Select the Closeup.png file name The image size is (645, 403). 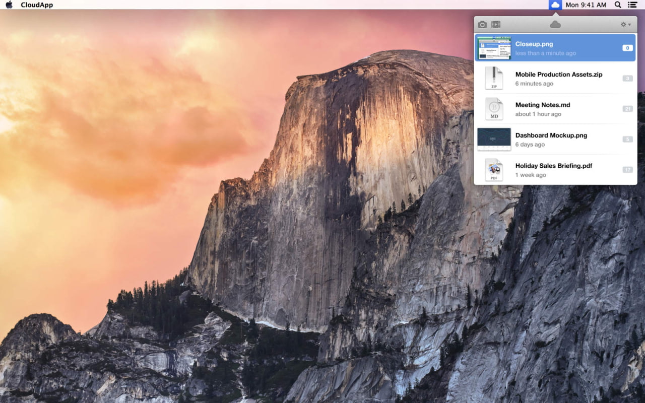[534, 44]
